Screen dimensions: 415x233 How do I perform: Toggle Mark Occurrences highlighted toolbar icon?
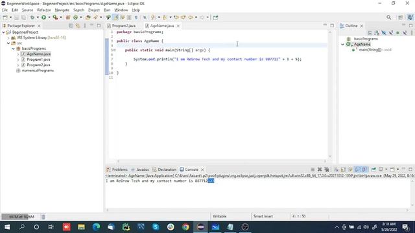coord(116,17)
